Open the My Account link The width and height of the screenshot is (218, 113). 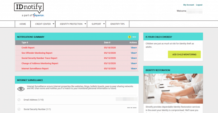click(188, 5)
